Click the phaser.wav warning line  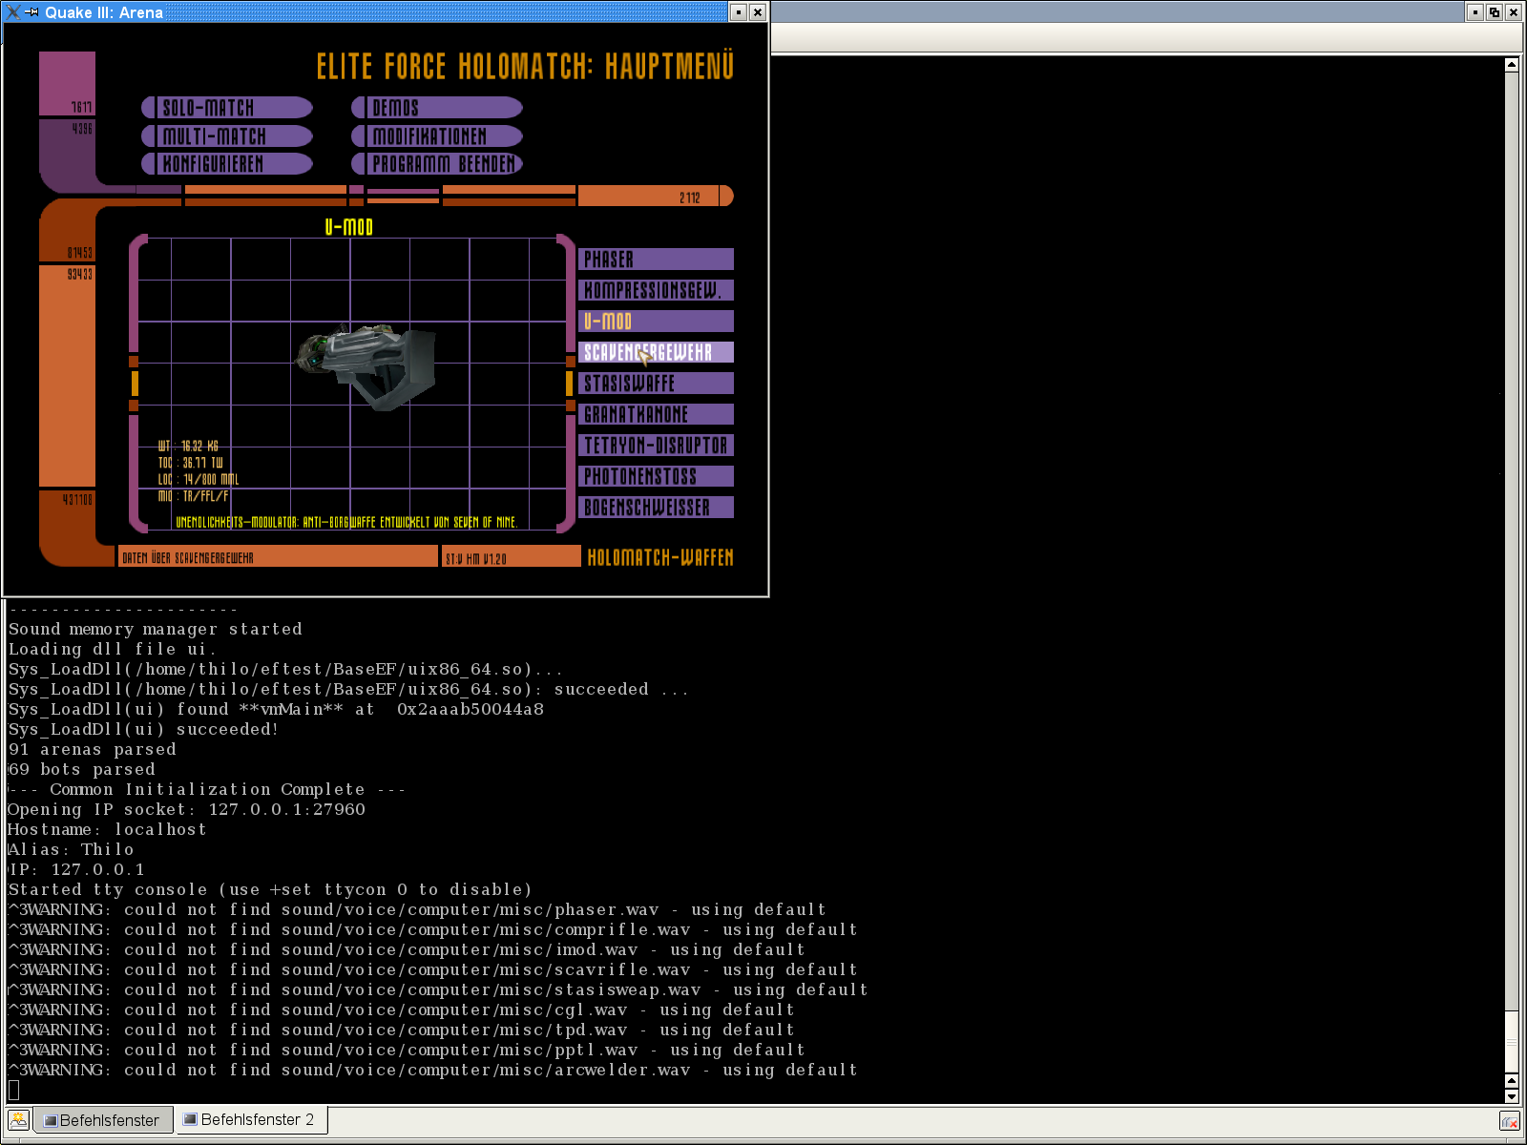click(417, 909)
